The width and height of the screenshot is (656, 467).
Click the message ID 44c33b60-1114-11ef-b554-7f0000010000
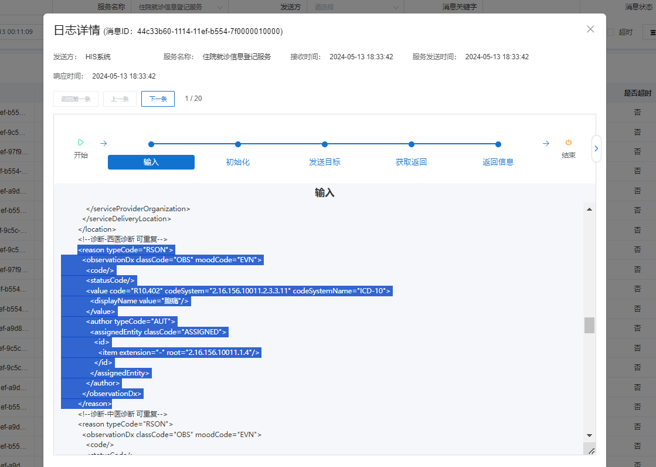209,32
